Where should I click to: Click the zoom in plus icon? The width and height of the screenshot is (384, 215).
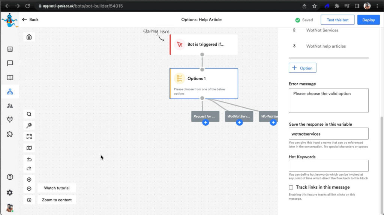[29, 180]
